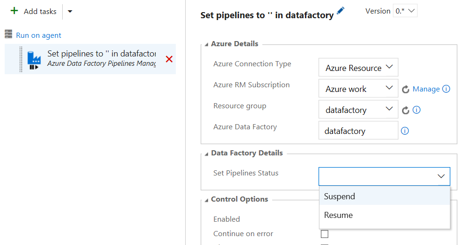The height and width of the screenshot is (245, 463).
Task: Open the Version dropdown
Action: tap(405, 11)
